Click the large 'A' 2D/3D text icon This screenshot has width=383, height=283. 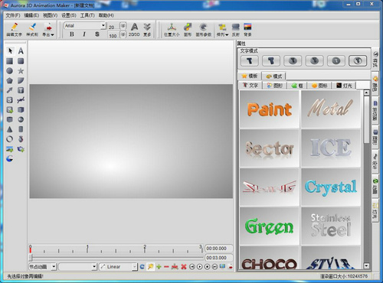click(134, 30)
